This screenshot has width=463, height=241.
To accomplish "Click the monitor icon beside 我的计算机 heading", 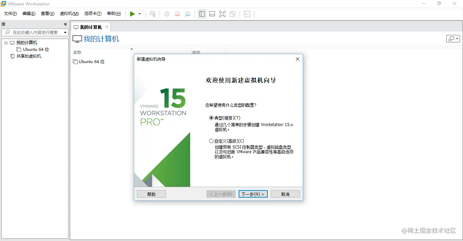I will click(x=77, y=39).
